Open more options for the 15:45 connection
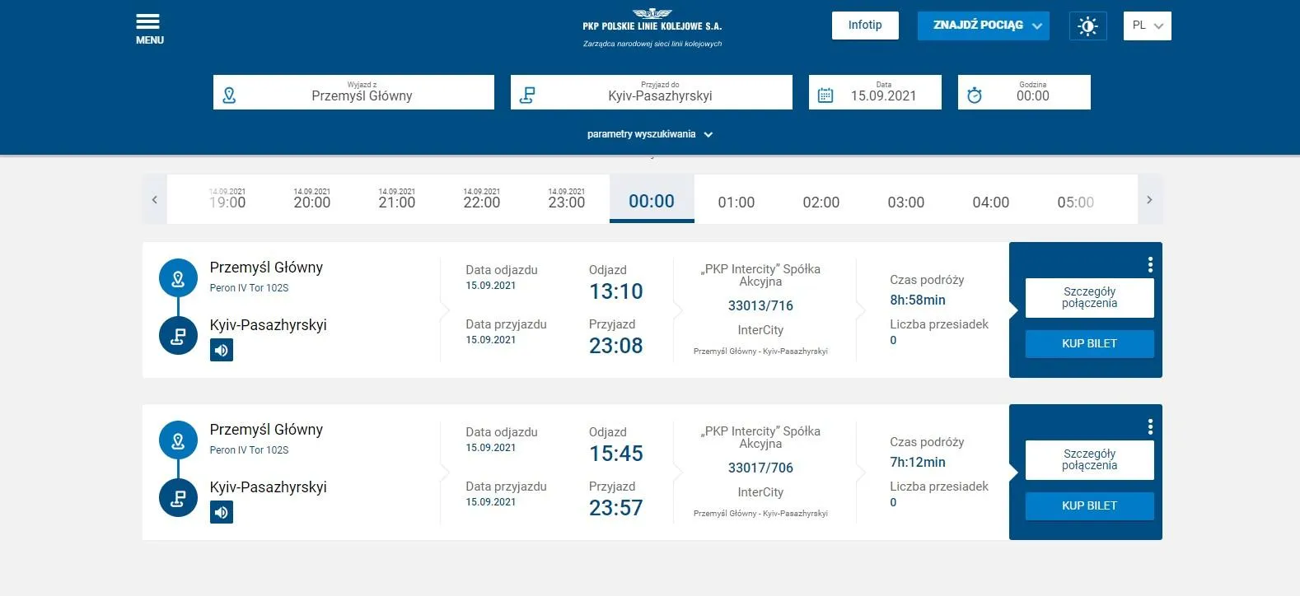This screenshot has height=596, width=1300. coord(1150,426)
